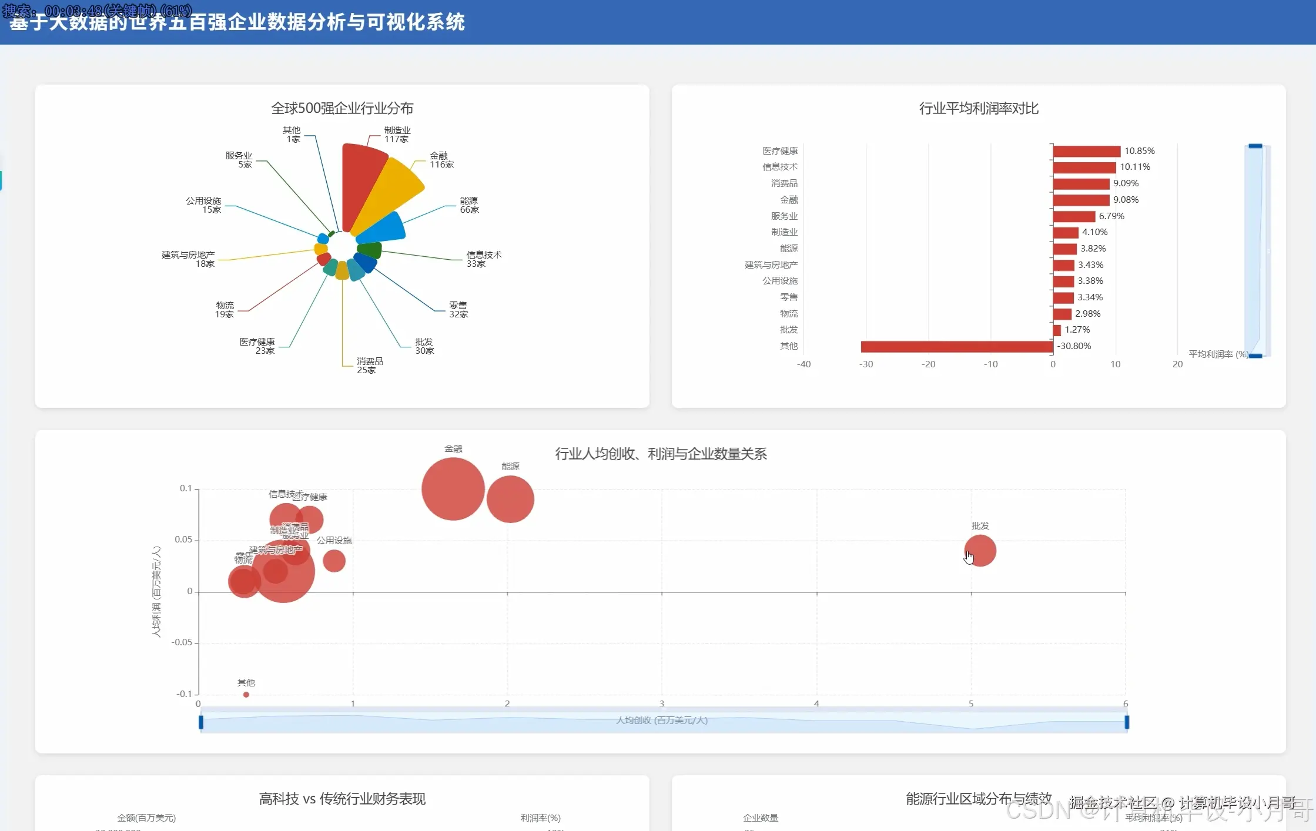Click the 行业平均利润率对比 chart title
This screenshot has width=1316, height=831.
(x=979, y=108)
